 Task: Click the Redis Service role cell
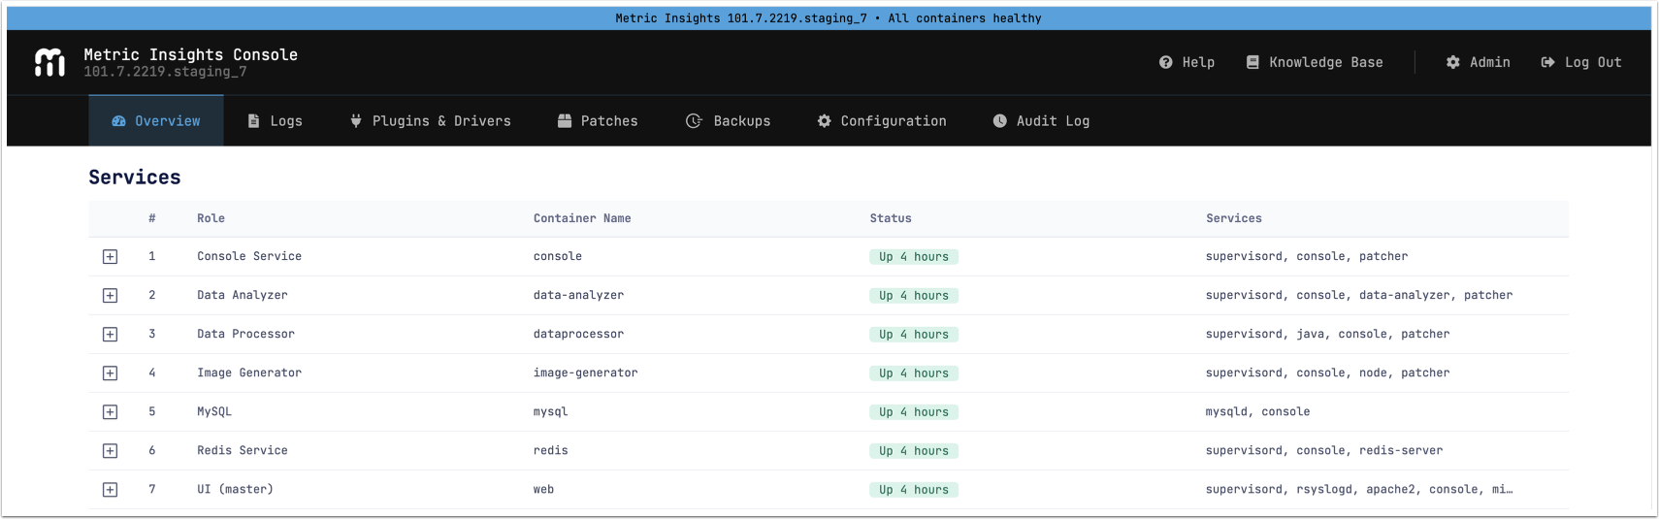click(x=243, y=450)
